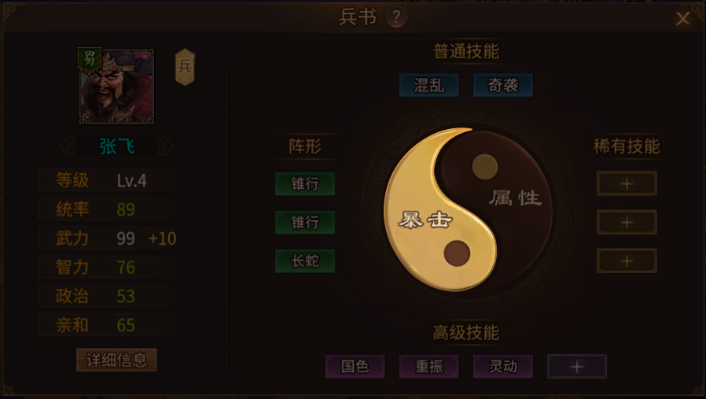
Task: Open the question mark help icon
Action: tap(396, 17)
